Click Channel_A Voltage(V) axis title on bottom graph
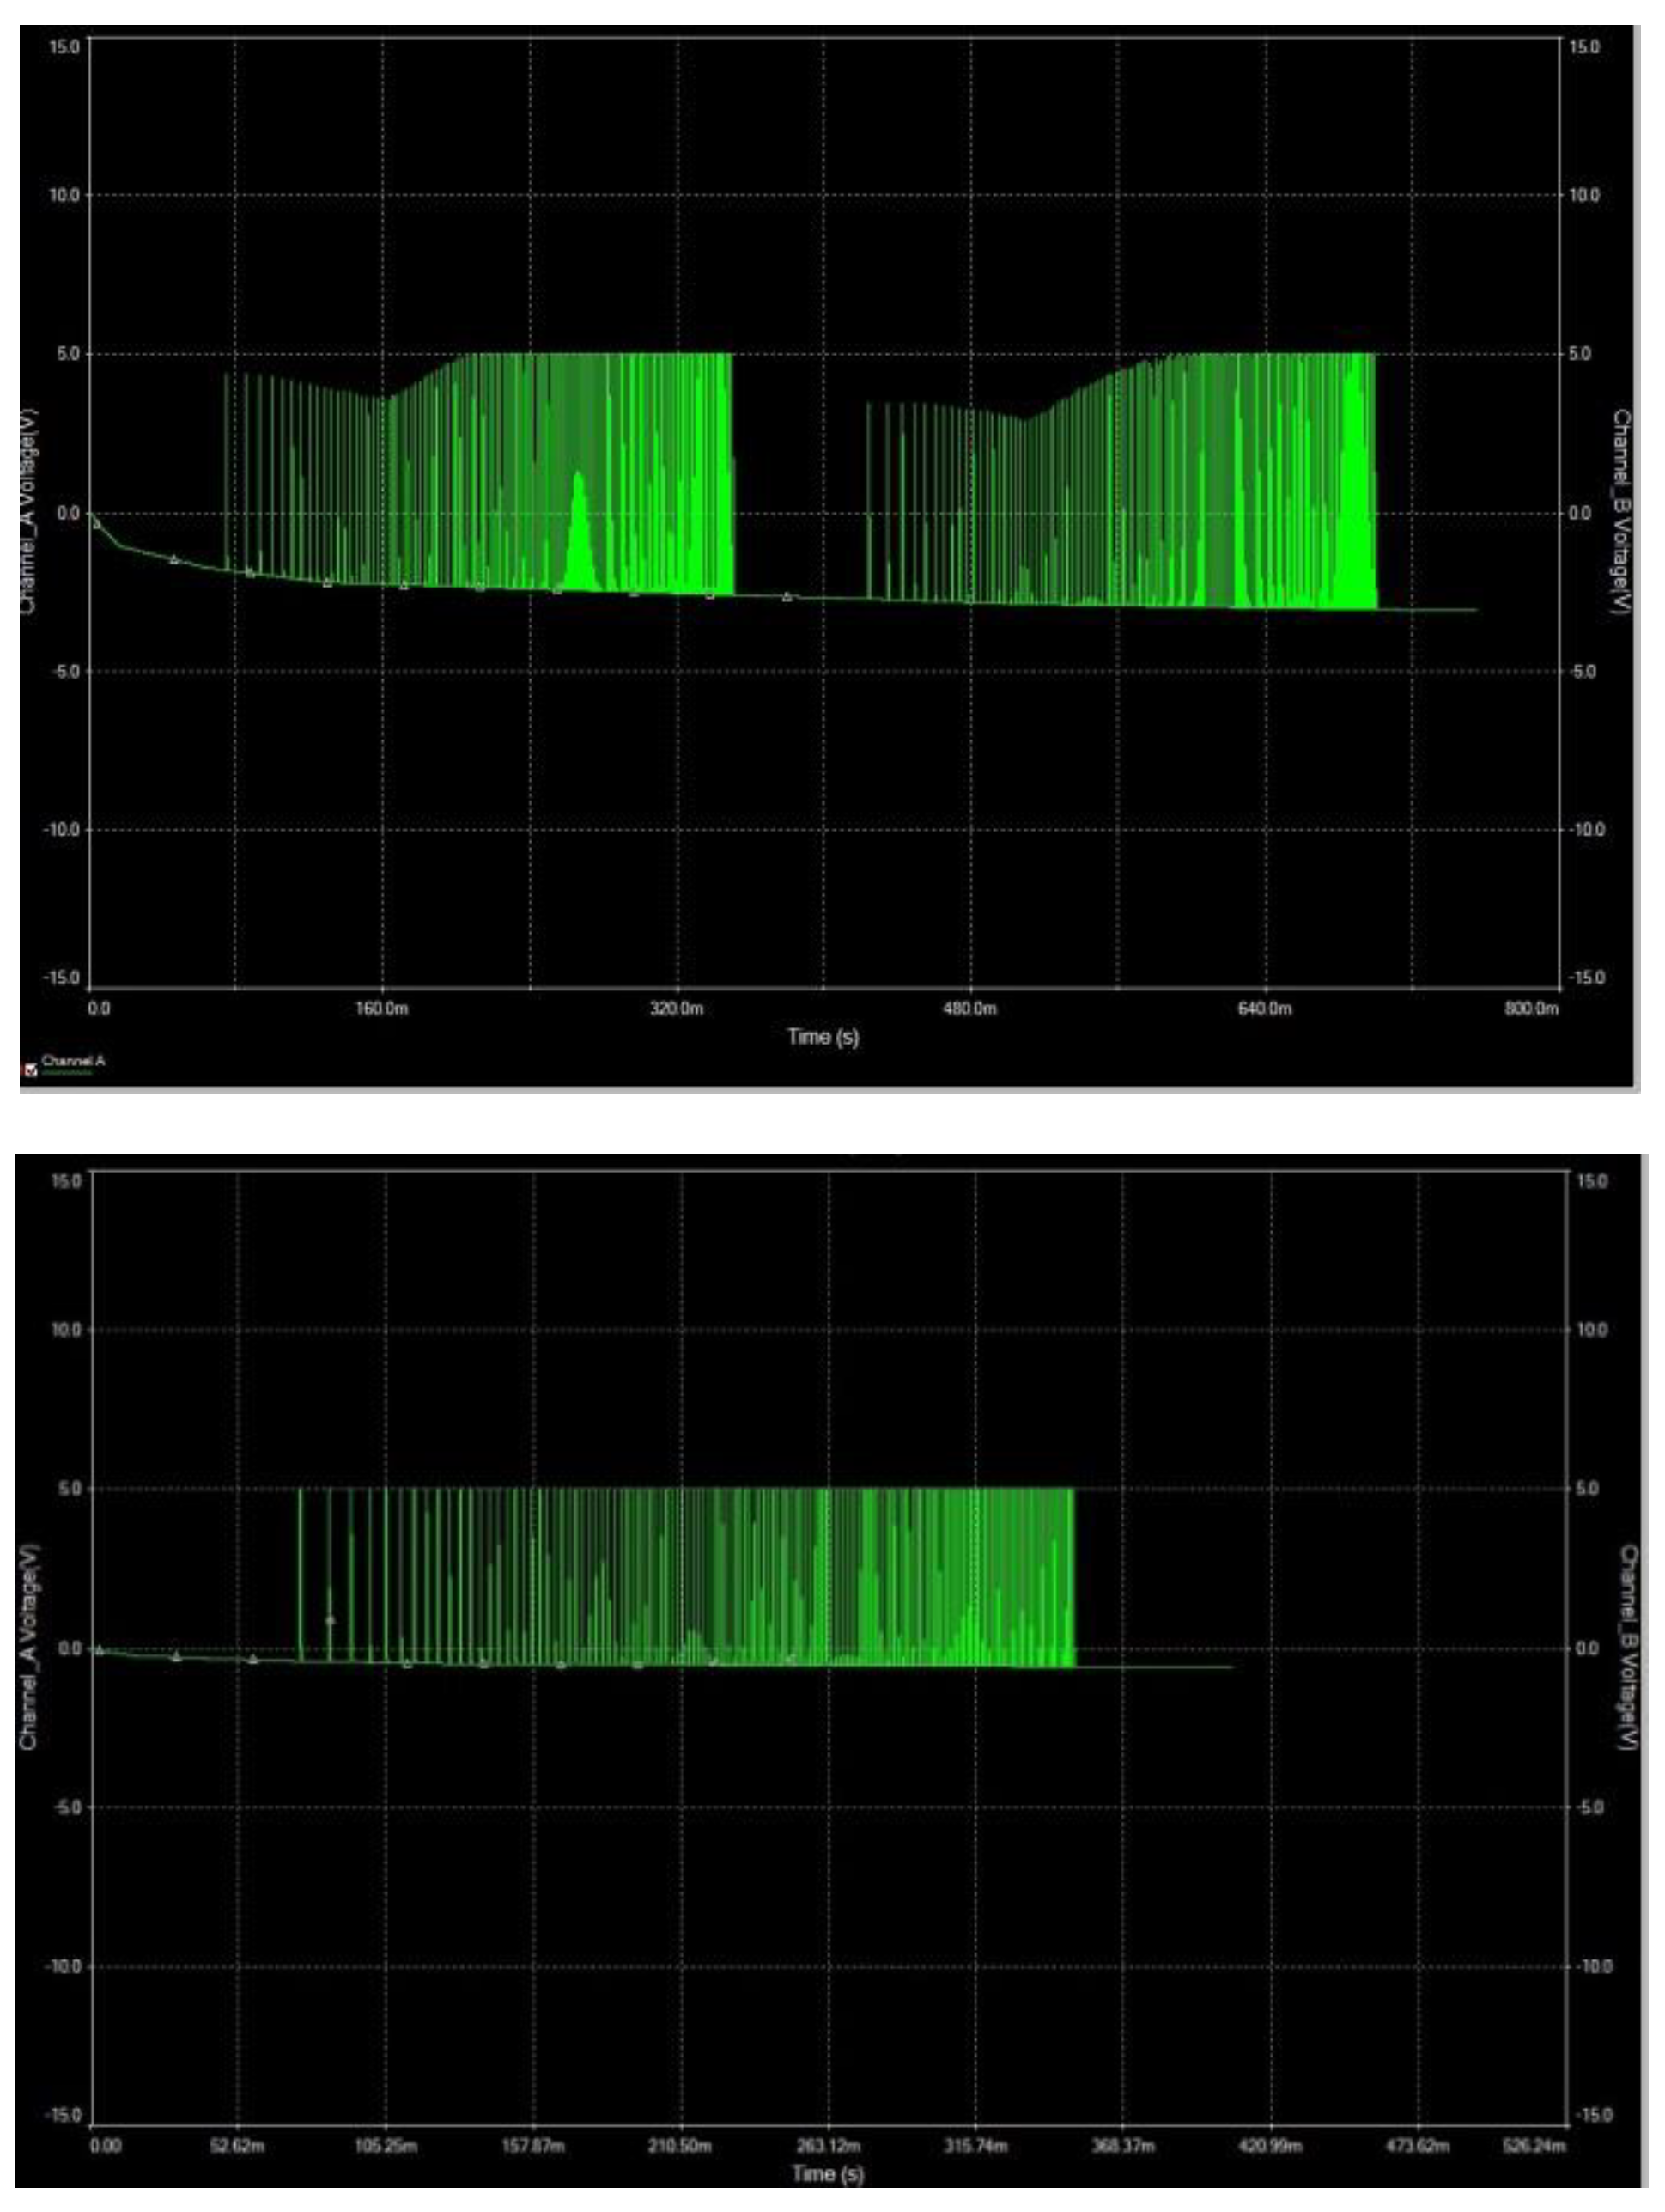The image size is (1665, 2212). pos(28,1647)
